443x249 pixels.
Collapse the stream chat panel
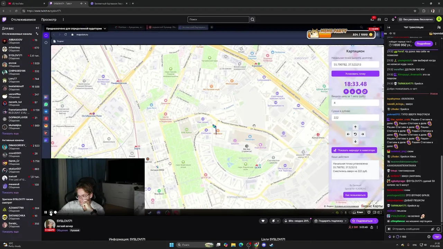[389, 27]
